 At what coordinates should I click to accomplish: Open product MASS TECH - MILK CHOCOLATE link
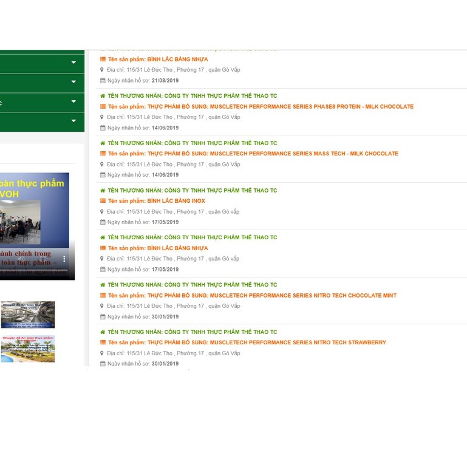click(x=273, y=154)
